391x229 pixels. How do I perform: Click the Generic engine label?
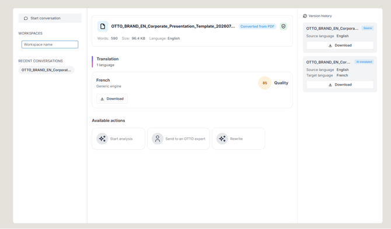pos(109,86)
